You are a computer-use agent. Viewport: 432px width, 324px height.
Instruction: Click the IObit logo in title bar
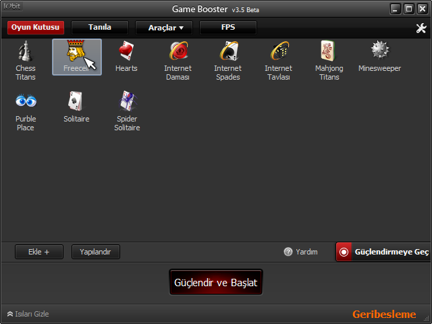tap(12, 6)
